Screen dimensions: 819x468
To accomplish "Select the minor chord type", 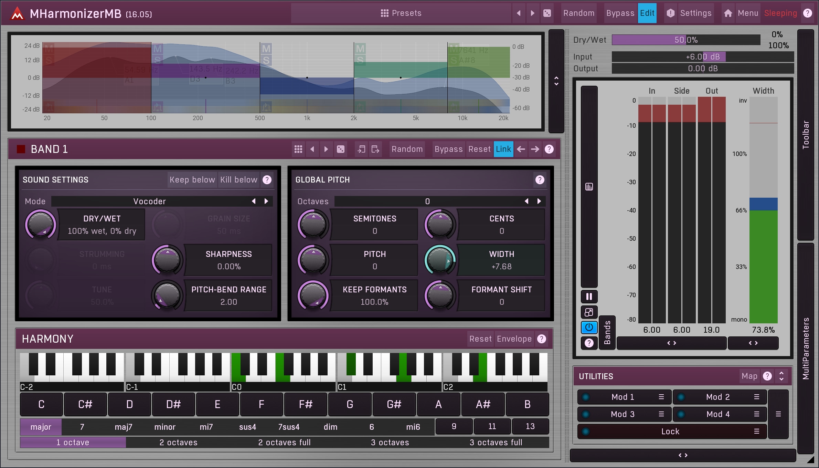I will point(165,427).
